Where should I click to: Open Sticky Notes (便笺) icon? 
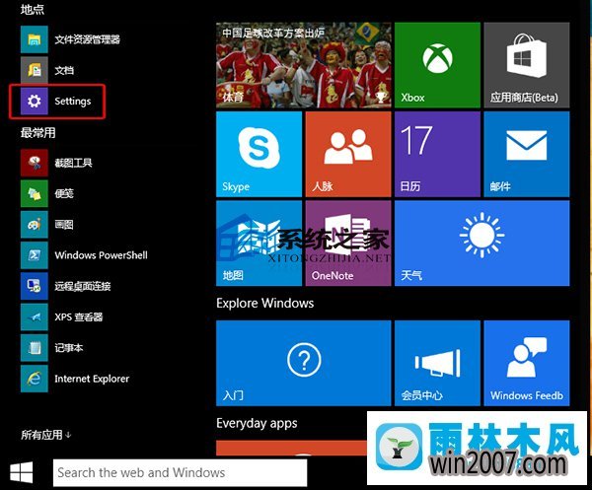(34, 193)
